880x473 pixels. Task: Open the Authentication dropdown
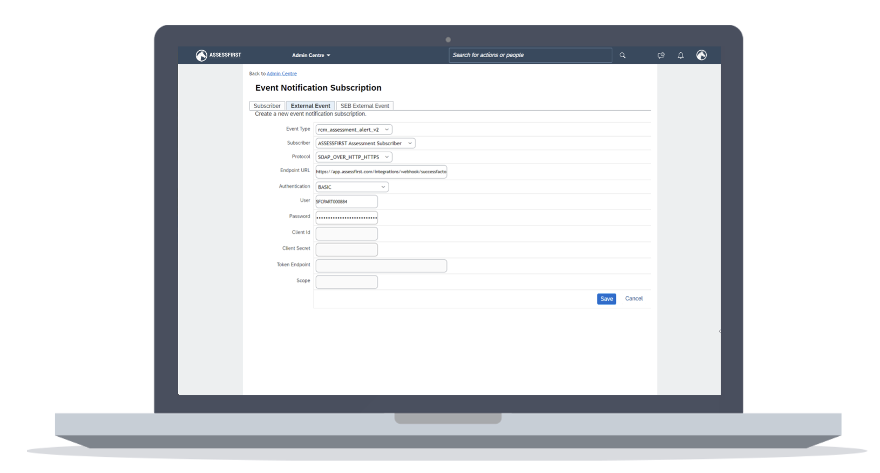coord(351,187)
